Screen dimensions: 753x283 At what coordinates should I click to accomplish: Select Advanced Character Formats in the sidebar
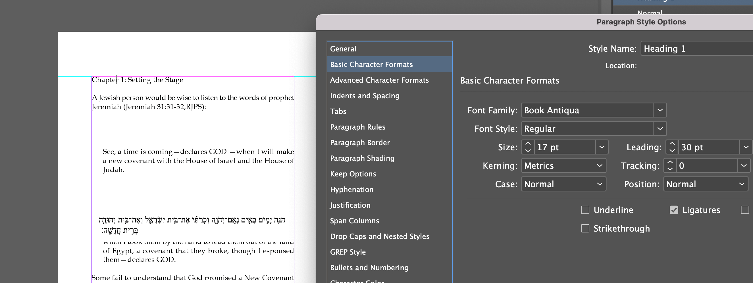[x=379, y=80]
